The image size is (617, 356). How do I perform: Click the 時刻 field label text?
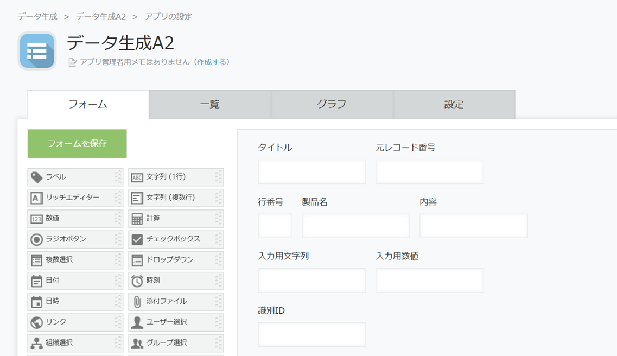tap(153, 280)
